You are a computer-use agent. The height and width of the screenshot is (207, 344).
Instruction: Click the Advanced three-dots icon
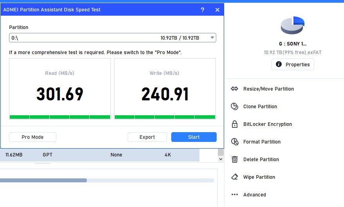click(234, 195)
